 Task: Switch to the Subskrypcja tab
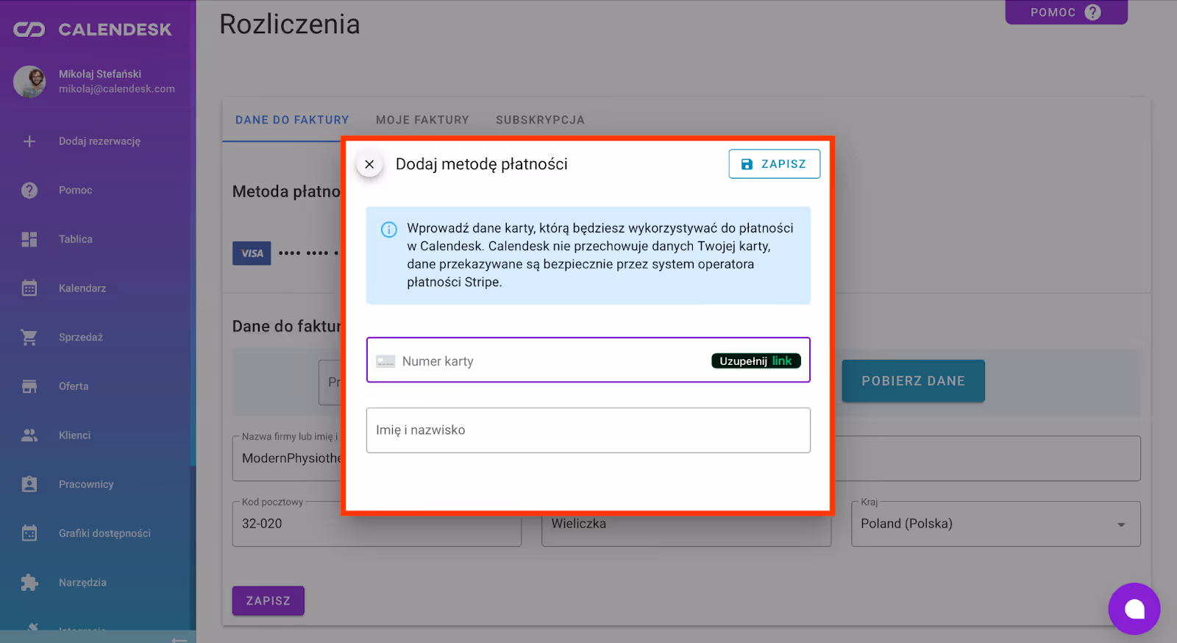540,120
